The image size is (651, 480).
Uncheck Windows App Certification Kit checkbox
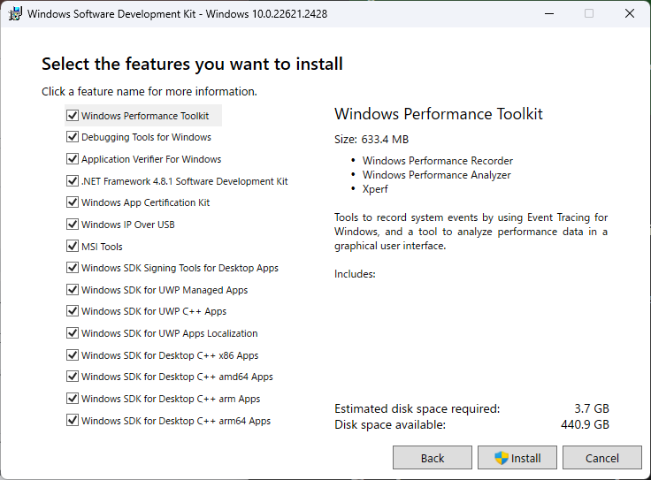point(73,202)
